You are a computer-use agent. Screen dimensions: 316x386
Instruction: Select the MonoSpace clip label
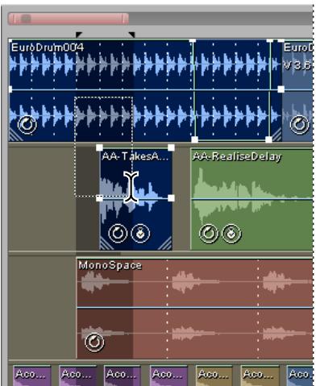point(110,265)
